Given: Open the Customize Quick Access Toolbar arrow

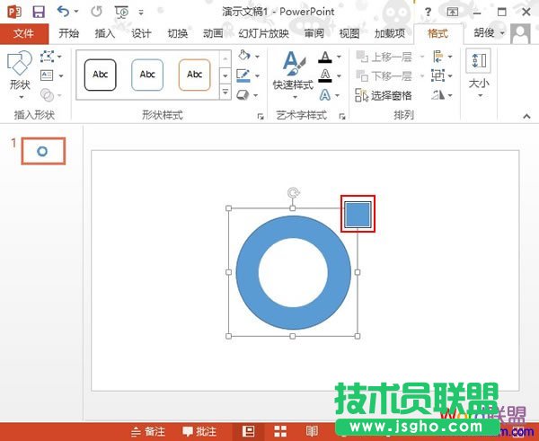Looking at the screenshot, I should (141, 12).
